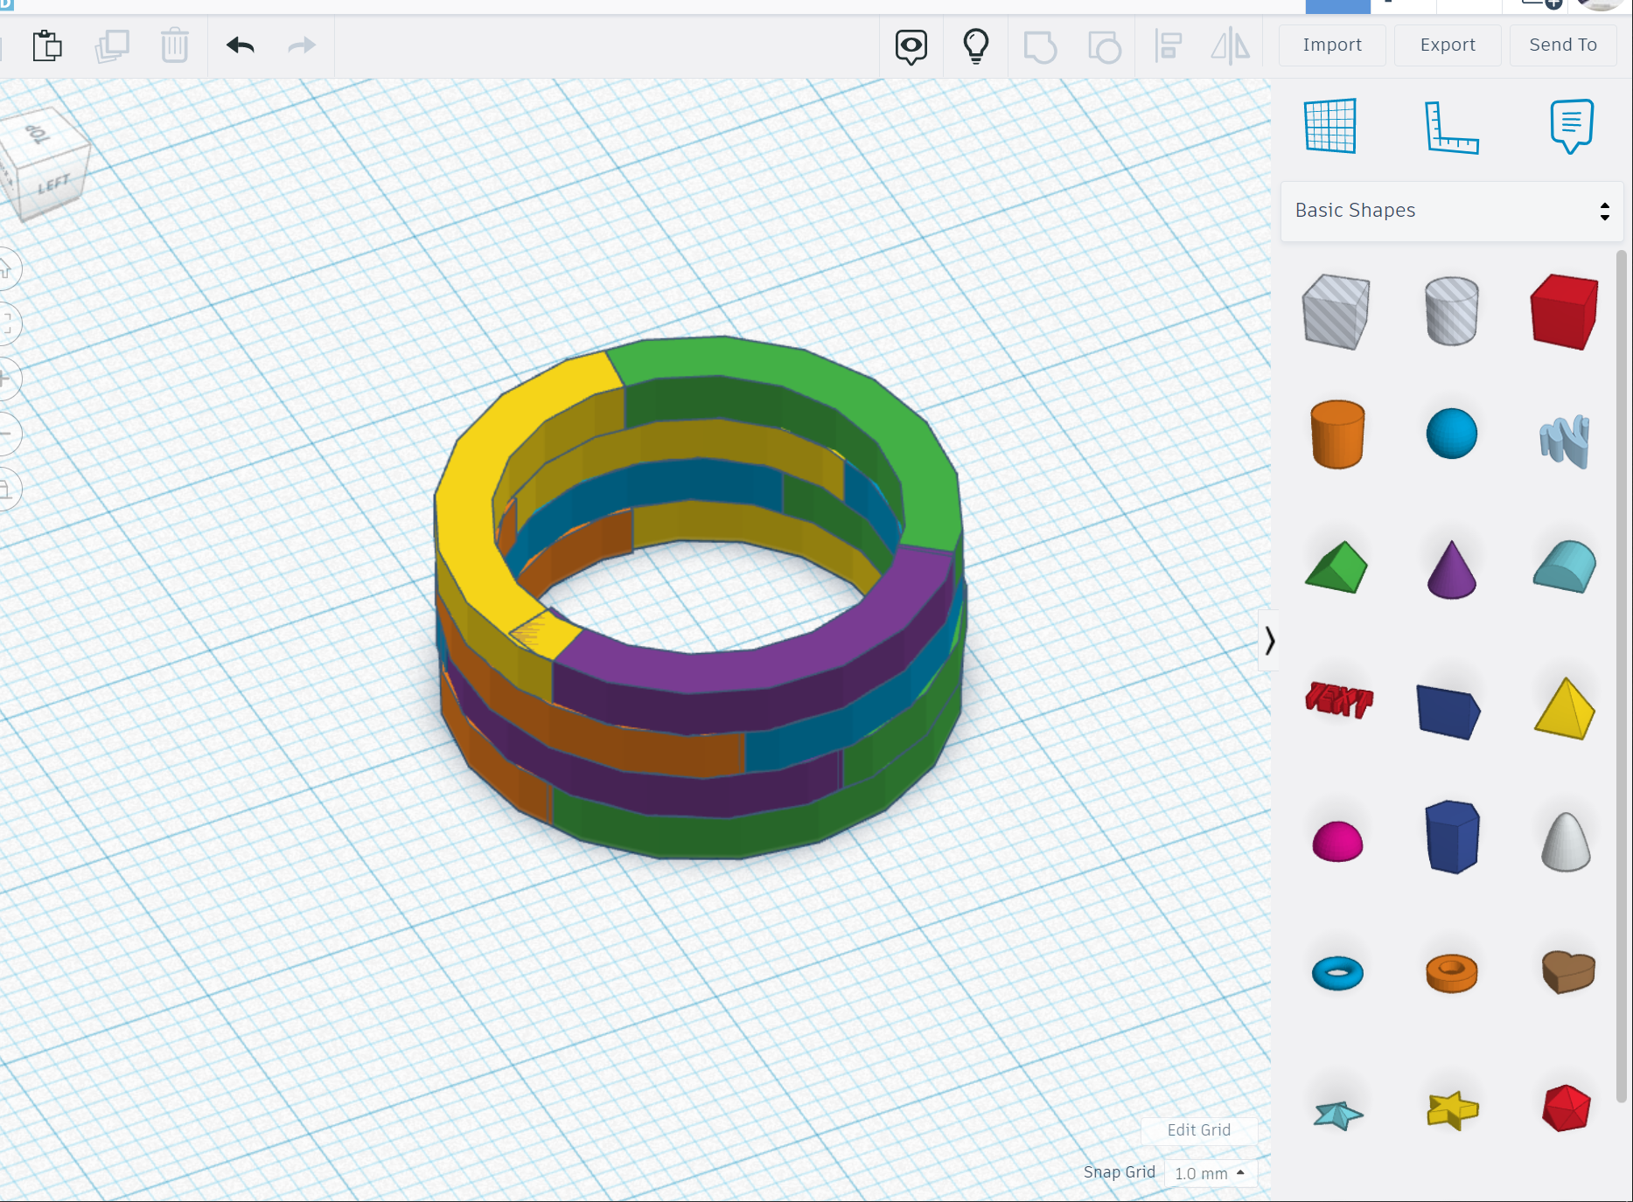Click the shapes panel scrollbar
This screenshot has height=1202, width=1633.
pyautogui.click(x=1621, y=676)
